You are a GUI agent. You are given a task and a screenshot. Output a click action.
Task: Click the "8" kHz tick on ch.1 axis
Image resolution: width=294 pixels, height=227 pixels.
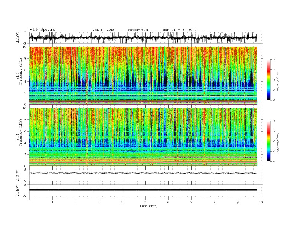(26, 59)
